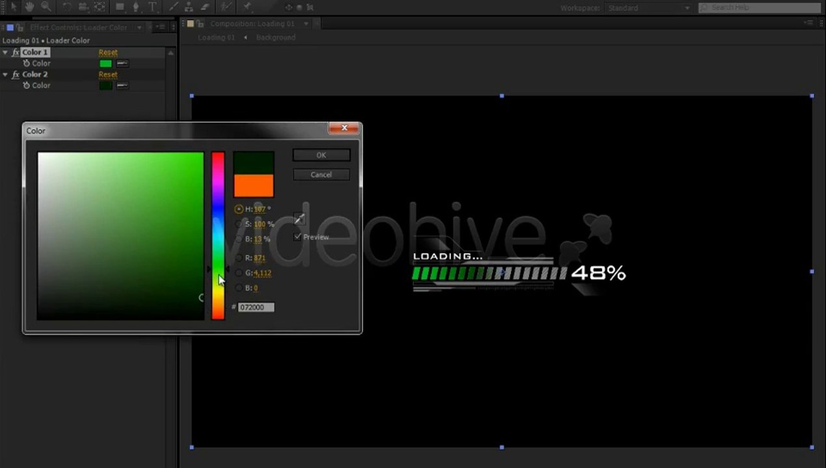Click the Color 2 dark green swatch
The width and height of the screenshot is (826, 468).
105,85
